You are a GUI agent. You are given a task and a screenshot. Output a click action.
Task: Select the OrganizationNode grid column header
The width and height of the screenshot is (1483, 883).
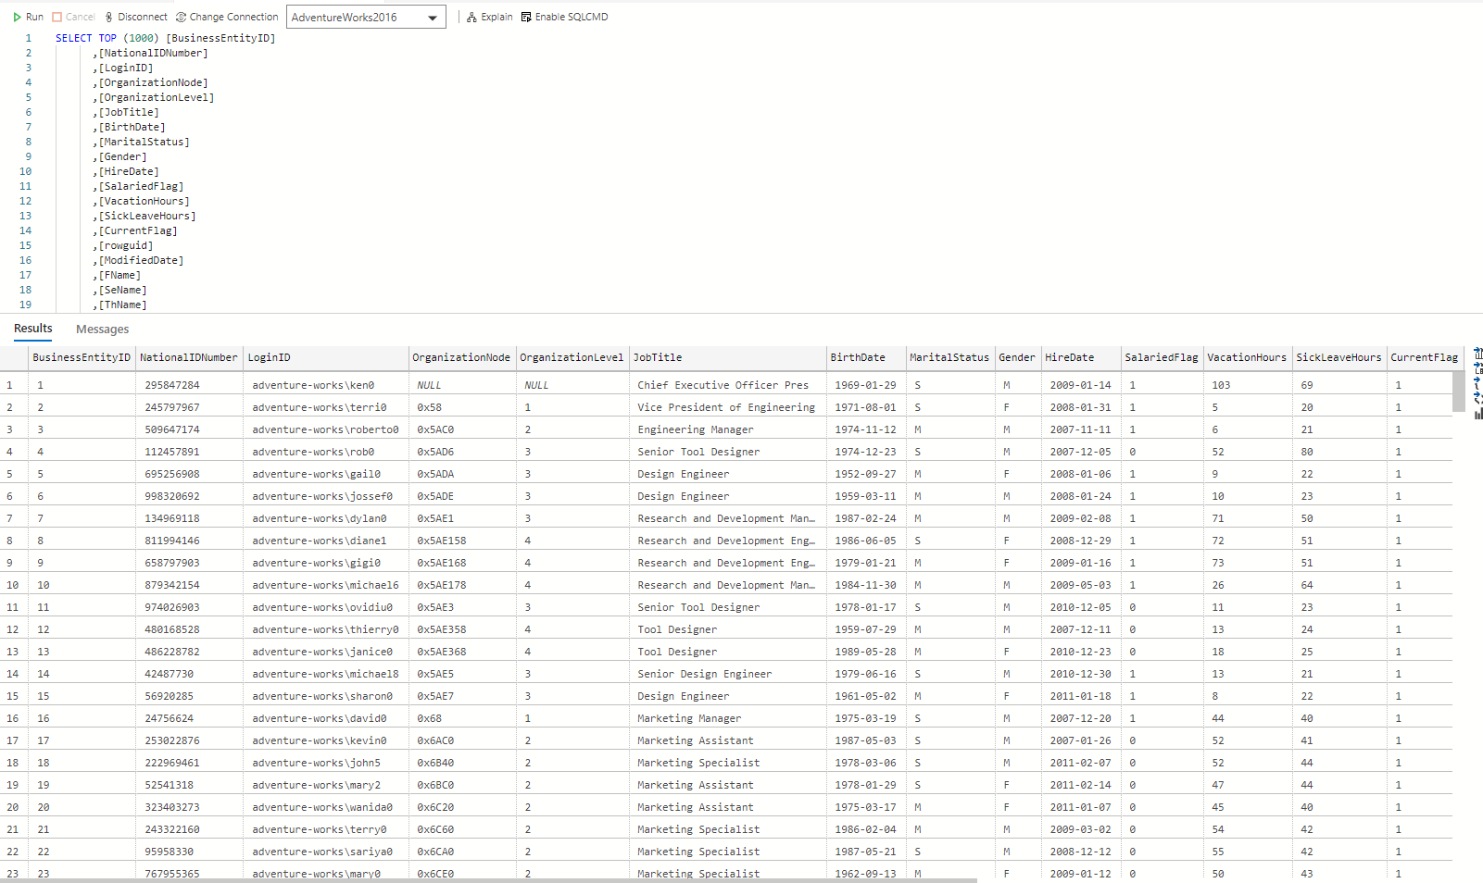(462, 357)
